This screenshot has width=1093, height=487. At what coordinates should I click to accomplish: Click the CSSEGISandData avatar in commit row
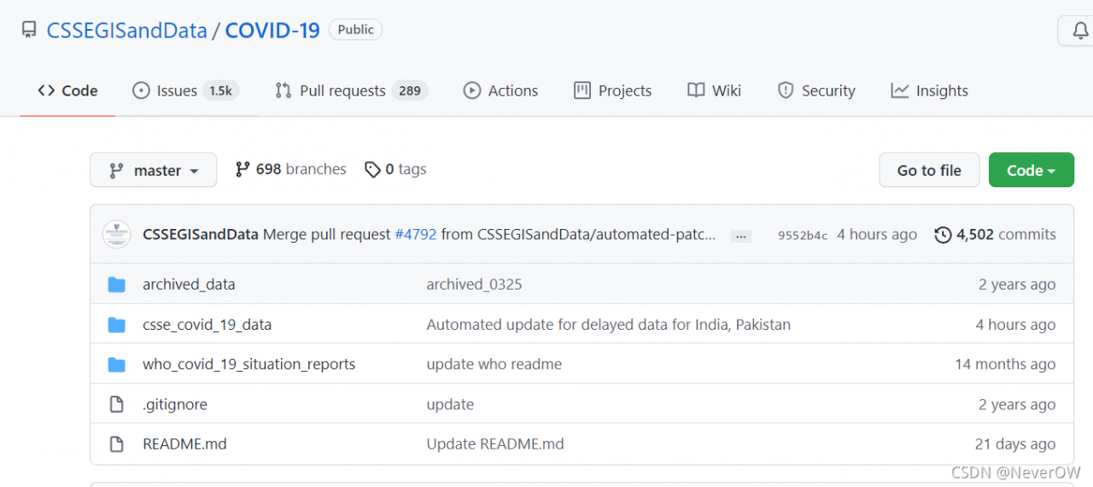click(x=116, y=234)
